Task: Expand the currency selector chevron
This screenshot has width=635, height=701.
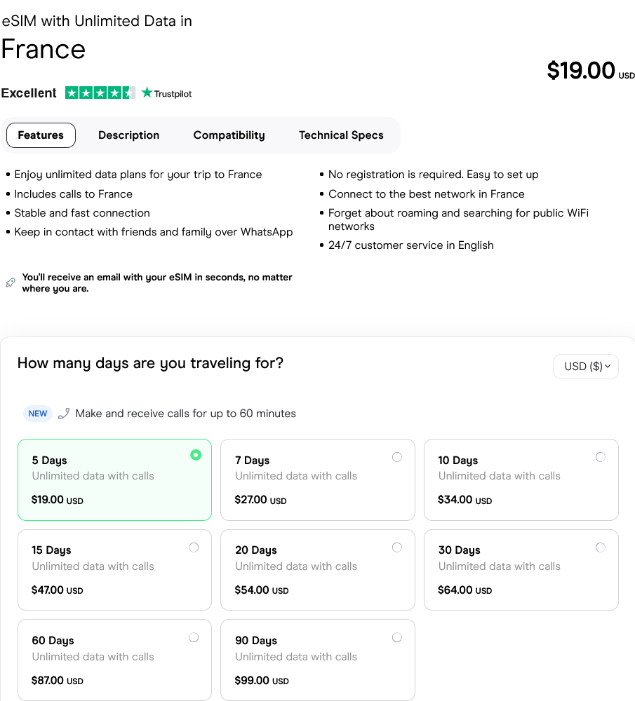Action: point(609,366)
